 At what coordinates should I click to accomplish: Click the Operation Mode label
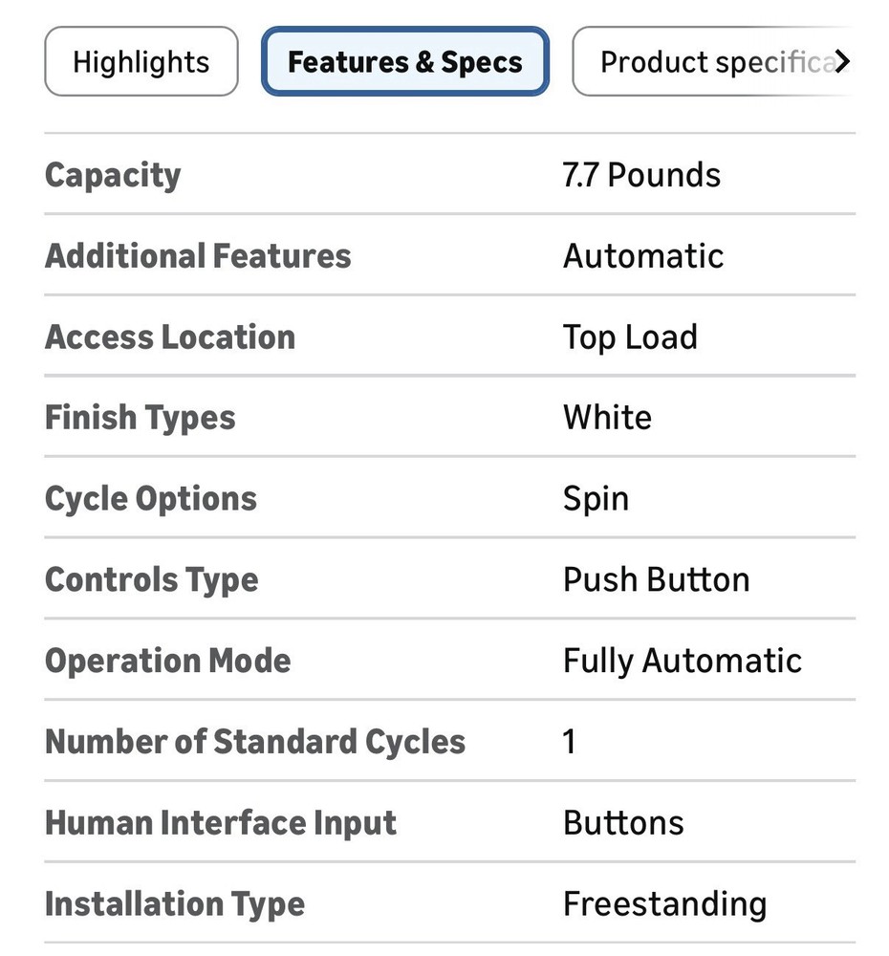167,661
